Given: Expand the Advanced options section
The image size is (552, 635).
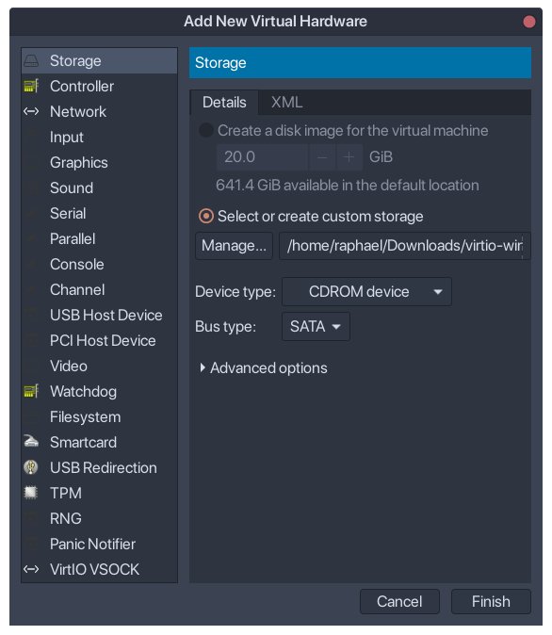Looking at the screenshot, I should 263,368.
